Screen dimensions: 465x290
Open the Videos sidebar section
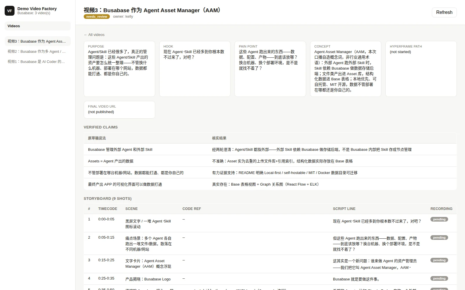(x=37, y=26)
